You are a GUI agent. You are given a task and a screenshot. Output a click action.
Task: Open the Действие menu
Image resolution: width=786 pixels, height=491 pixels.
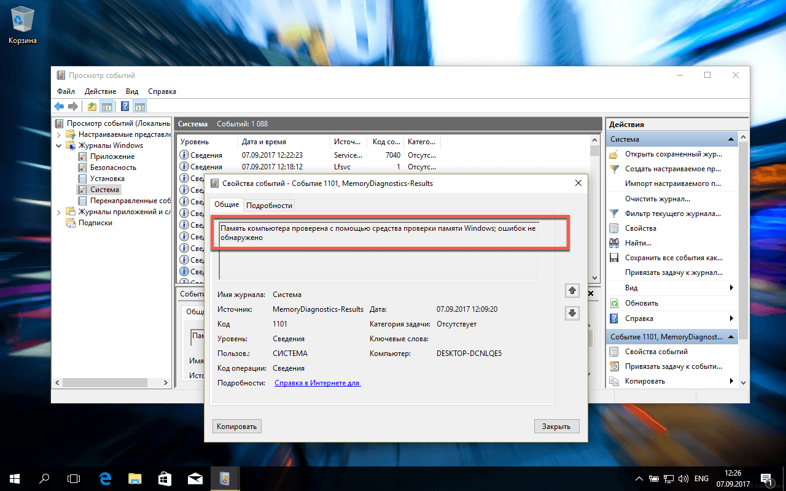click(100, 91)
